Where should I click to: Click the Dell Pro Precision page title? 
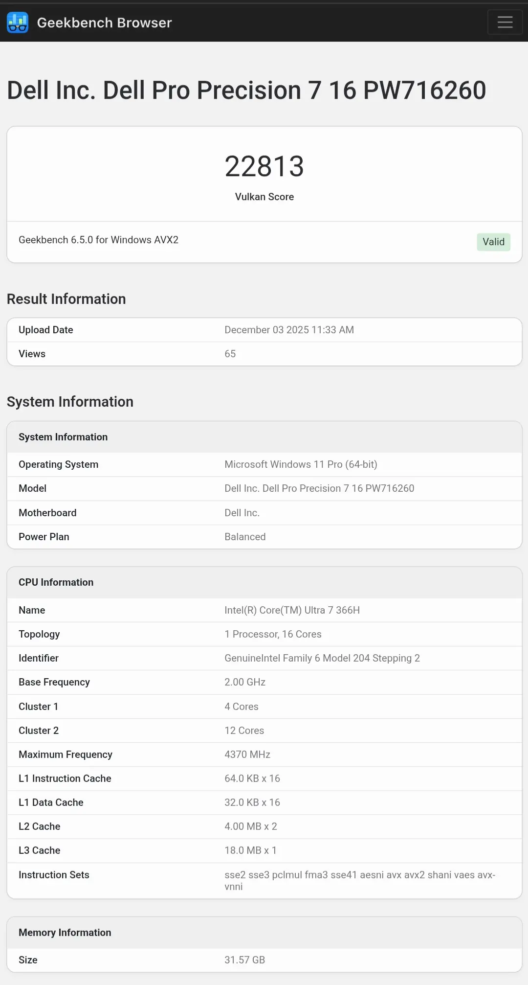coord(246,91)
